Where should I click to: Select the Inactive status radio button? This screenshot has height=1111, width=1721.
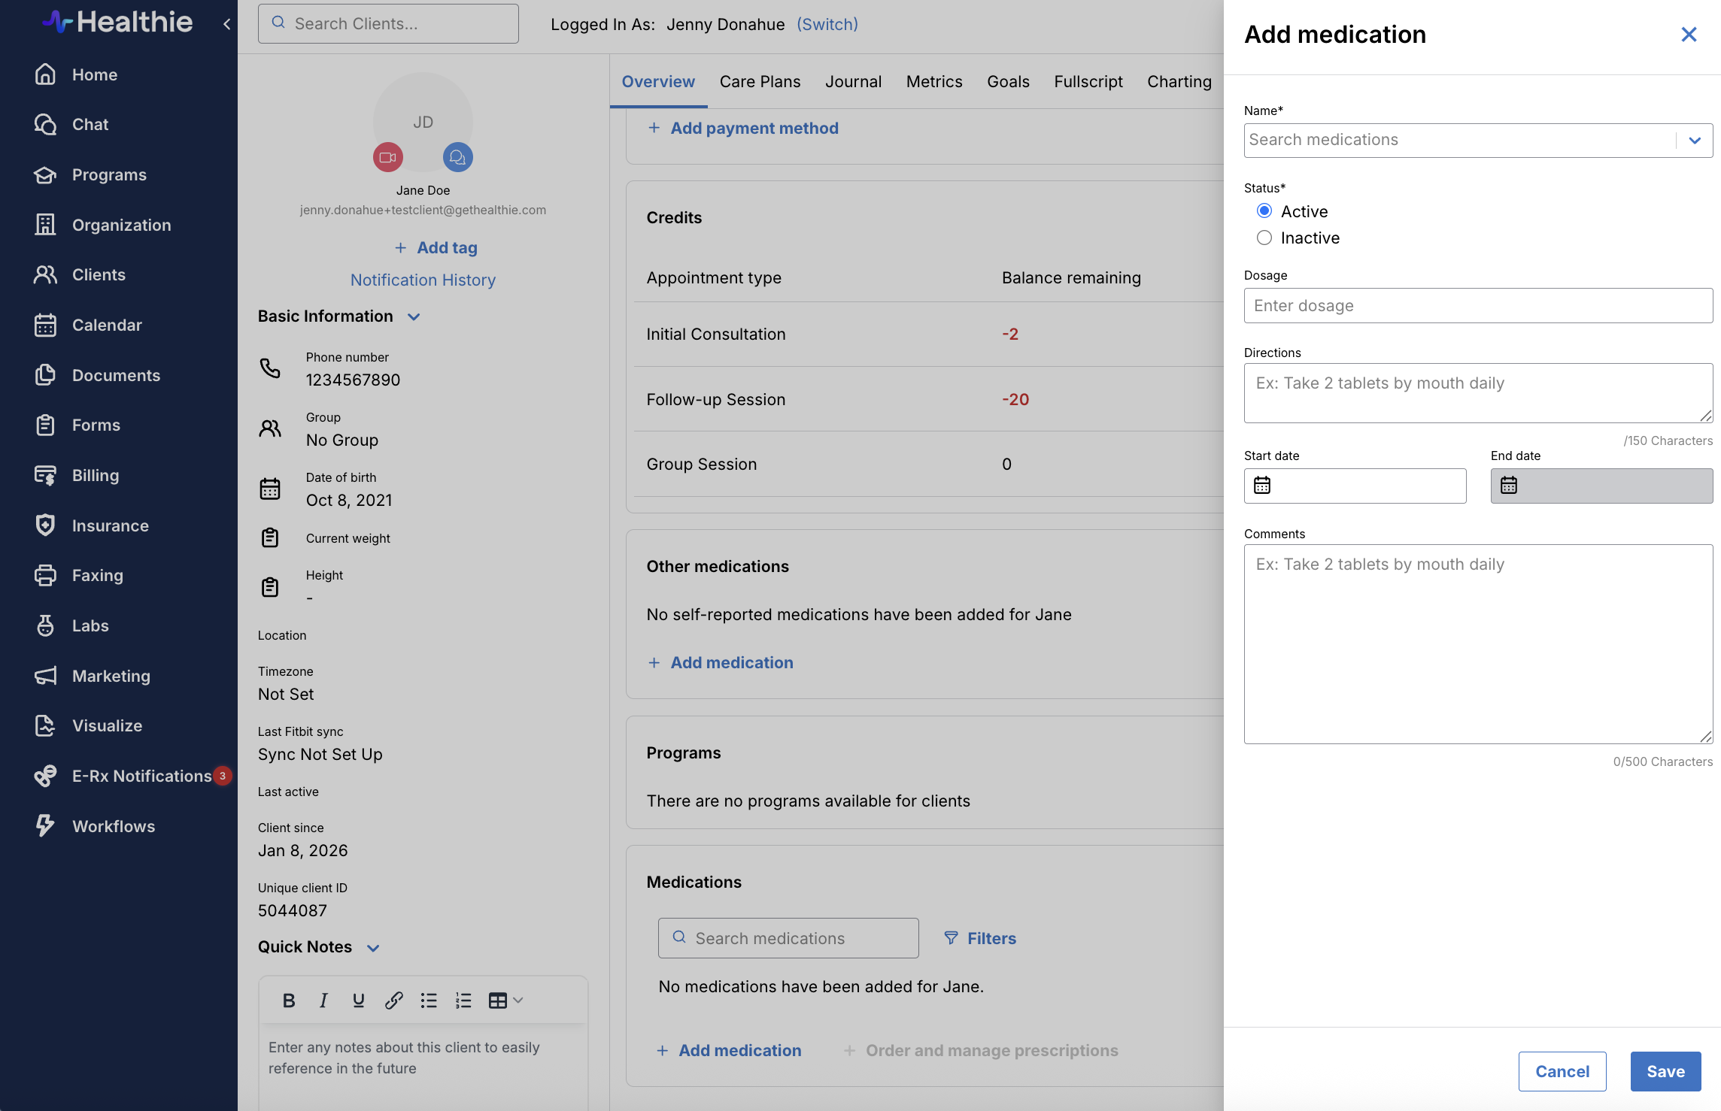pyautogui.click(x=1264, y=238)
